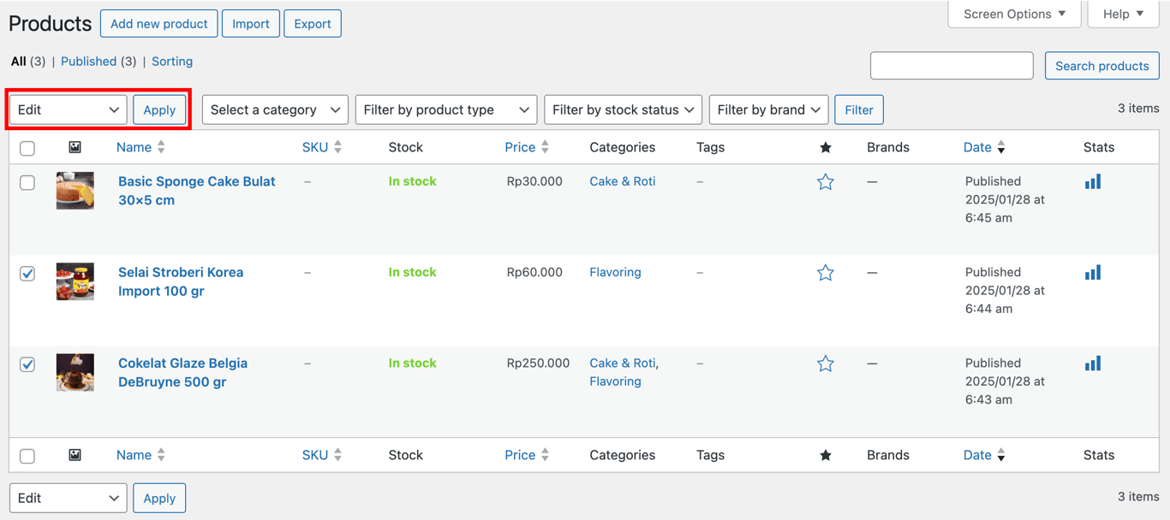
Task: Open the Screen Options menu
Action: (1014, 14)
